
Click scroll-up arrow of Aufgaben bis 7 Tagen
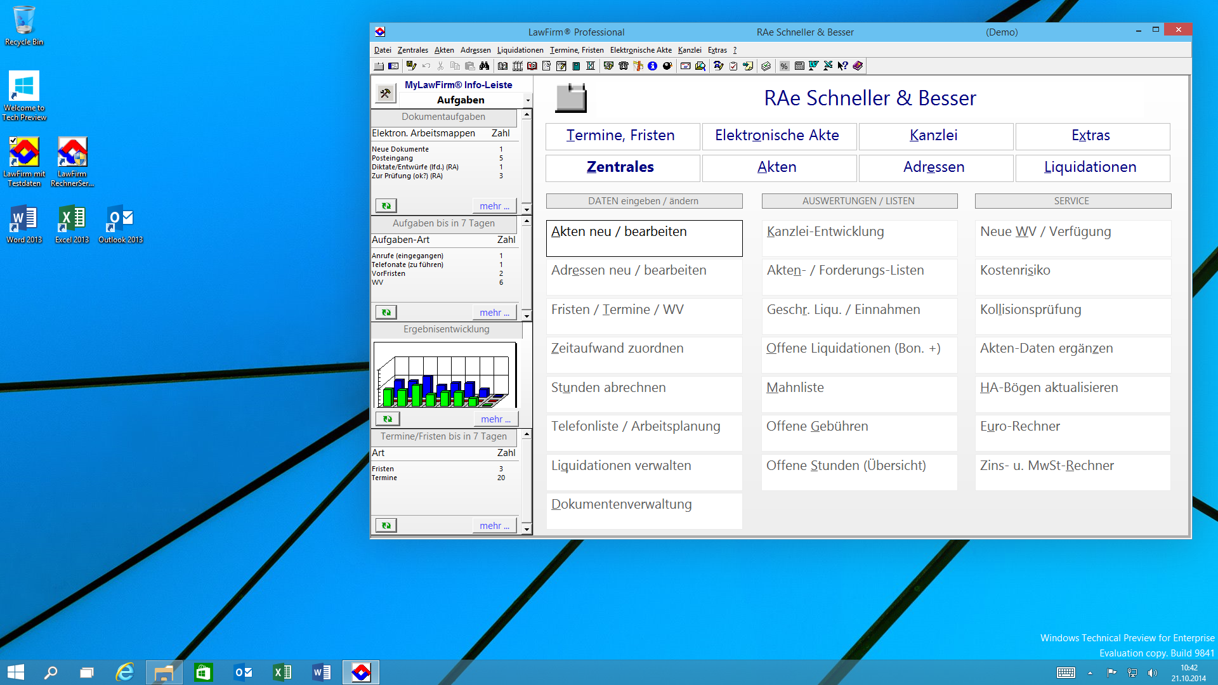pos(527,221)
